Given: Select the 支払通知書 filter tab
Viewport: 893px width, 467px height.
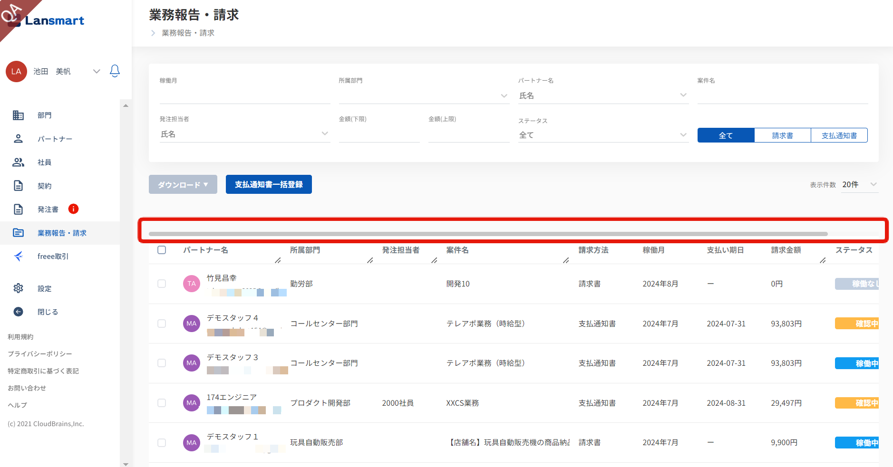Looking at the screenshot, I should [x=839, y=135].
